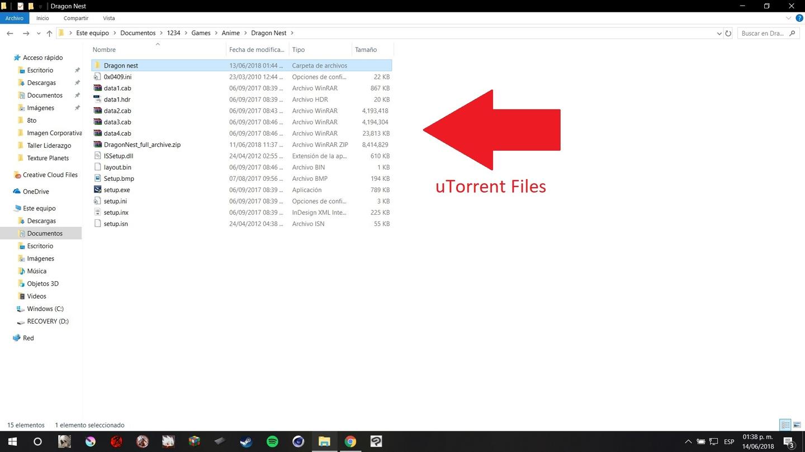The image size is (805, 452).
Task: Switch to large icons view button
Action: [797, 425]
